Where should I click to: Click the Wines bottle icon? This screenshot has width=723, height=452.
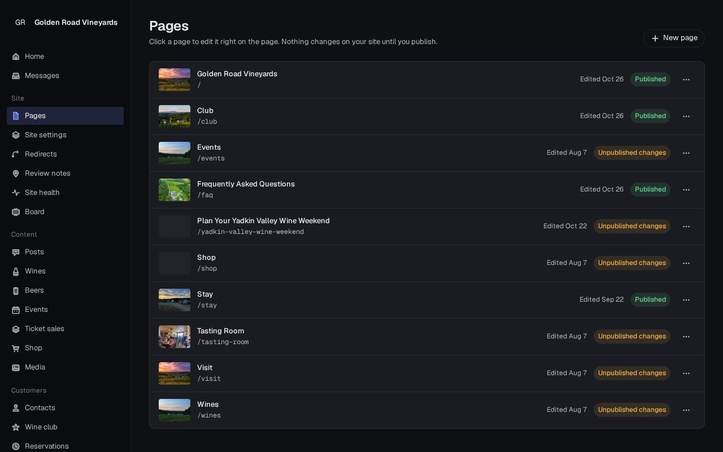click(16, 271)
